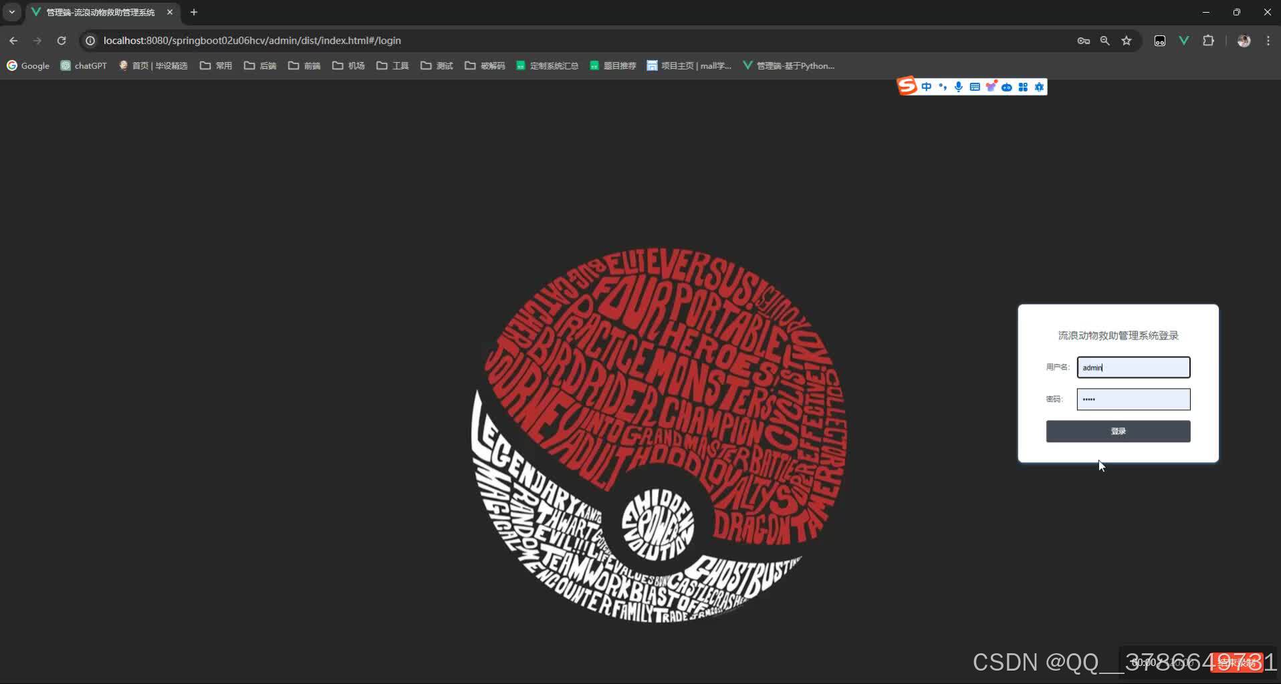Image resolution: width=1281 pixels, height=684 pixels.
Task: Open the Sogou skin shirt icon
Action: point(990,87)
